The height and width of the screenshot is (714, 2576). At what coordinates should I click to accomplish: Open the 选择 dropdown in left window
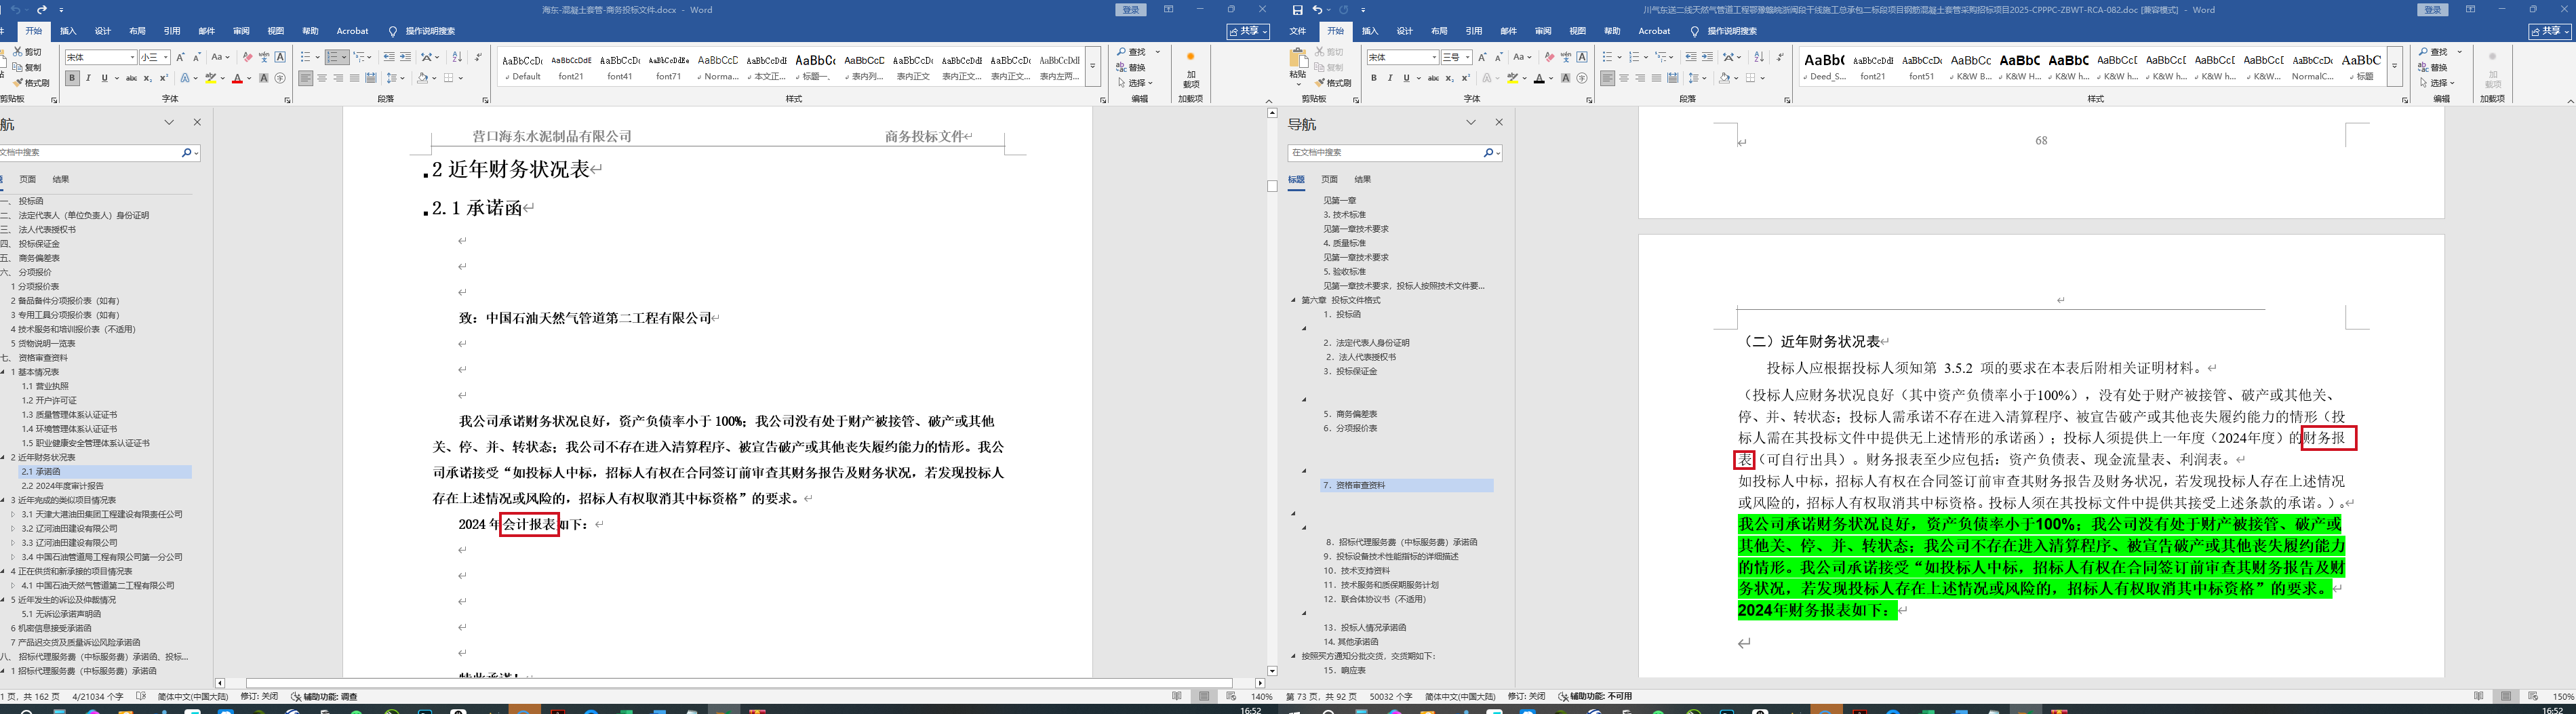coord(1135,83)
